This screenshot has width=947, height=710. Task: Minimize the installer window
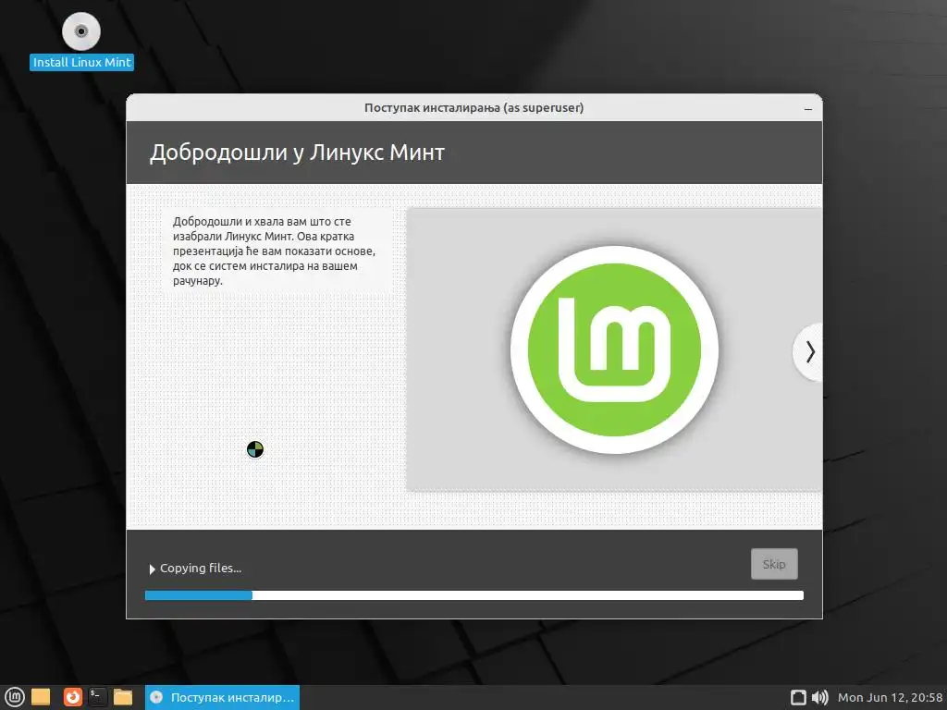[x=808, y=109]
